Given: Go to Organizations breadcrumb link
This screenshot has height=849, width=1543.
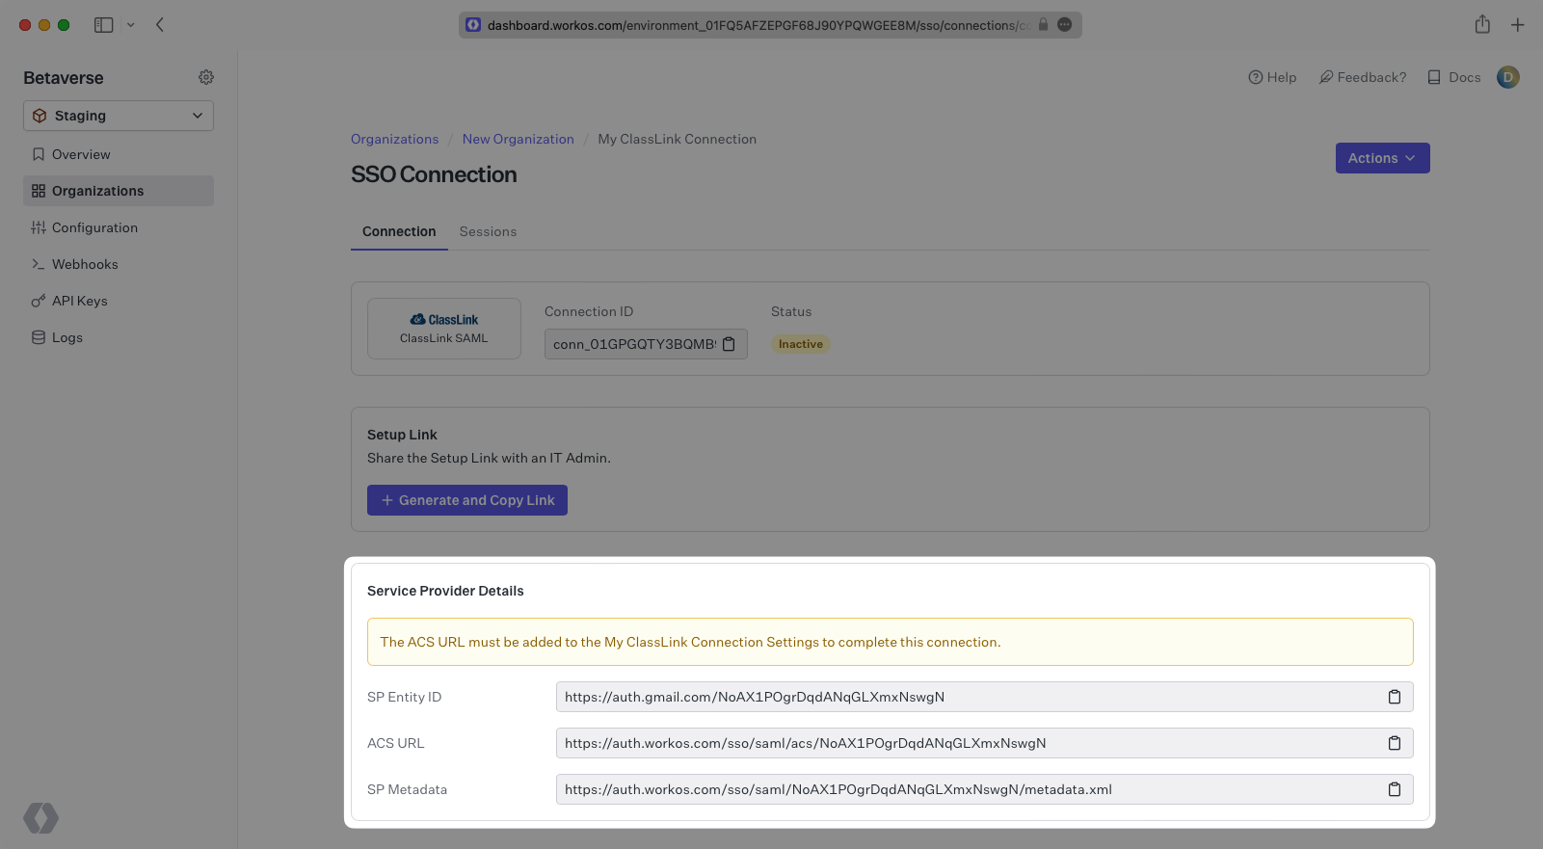Looking at the screenshot, I should [x=394, y=139].
